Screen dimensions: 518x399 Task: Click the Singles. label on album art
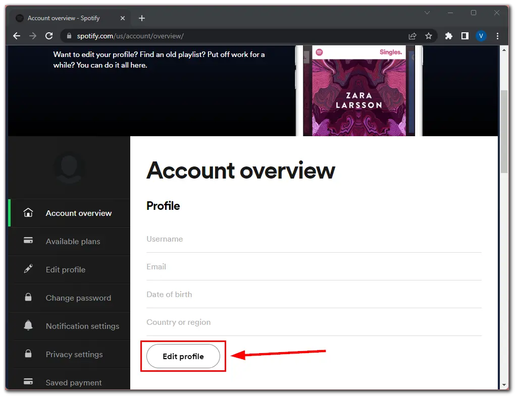coord(391,52)
